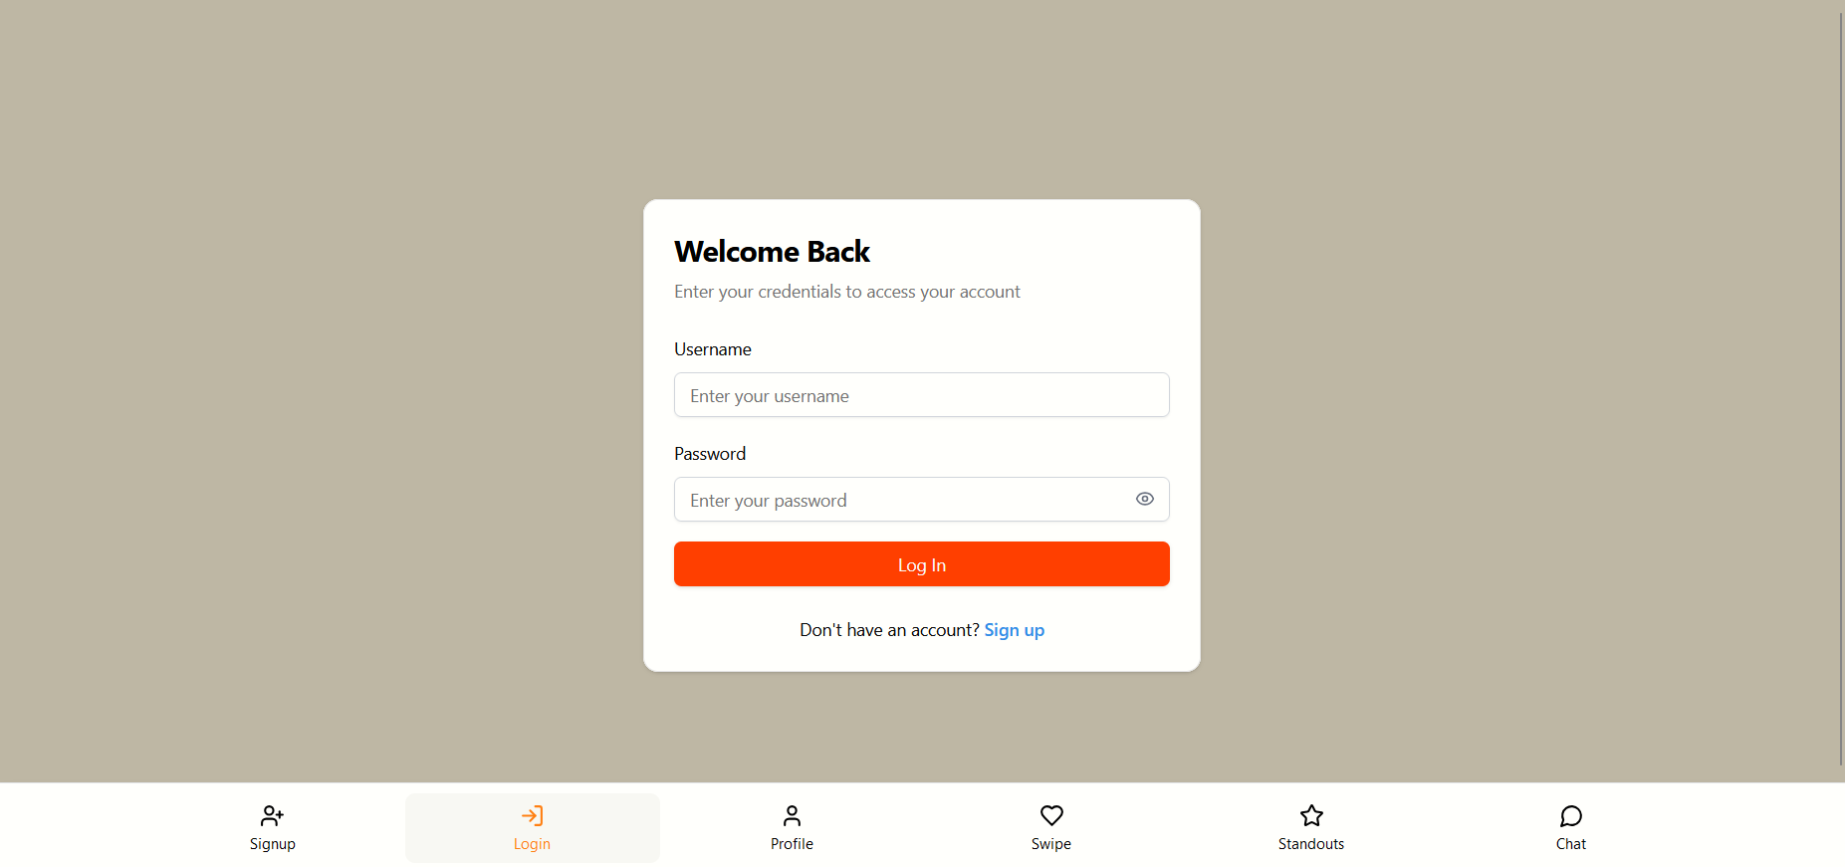This screenshot has height=867, width=1845.
Task: Follow the Sign up link
Action: [x=1015, y=630]
